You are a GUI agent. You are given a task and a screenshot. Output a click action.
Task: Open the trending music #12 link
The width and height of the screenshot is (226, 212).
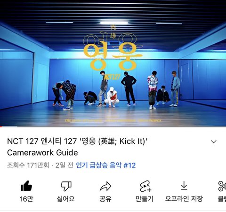106,165
